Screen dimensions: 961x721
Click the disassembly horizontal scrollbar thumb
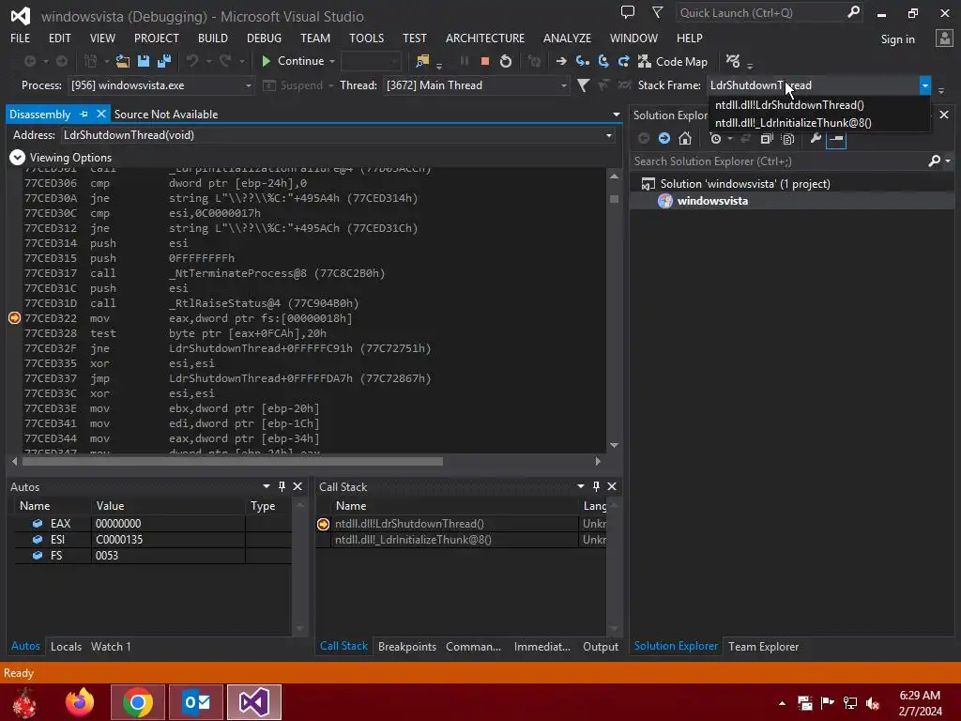click(233, 461)
